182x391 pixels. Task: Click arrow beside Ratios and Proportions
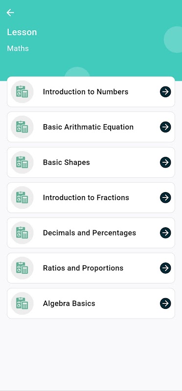click(165, 268)
